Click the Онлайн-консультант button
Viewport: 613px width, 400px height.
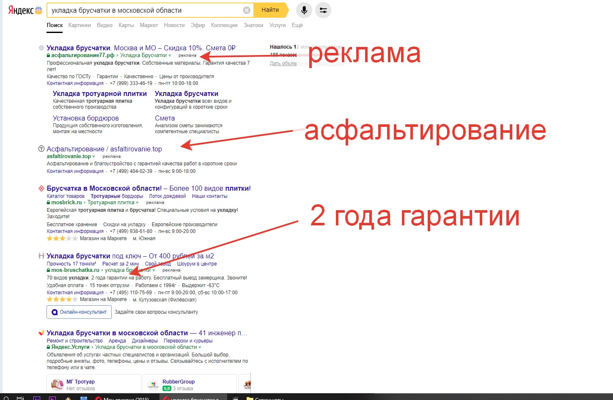[79, 312]
